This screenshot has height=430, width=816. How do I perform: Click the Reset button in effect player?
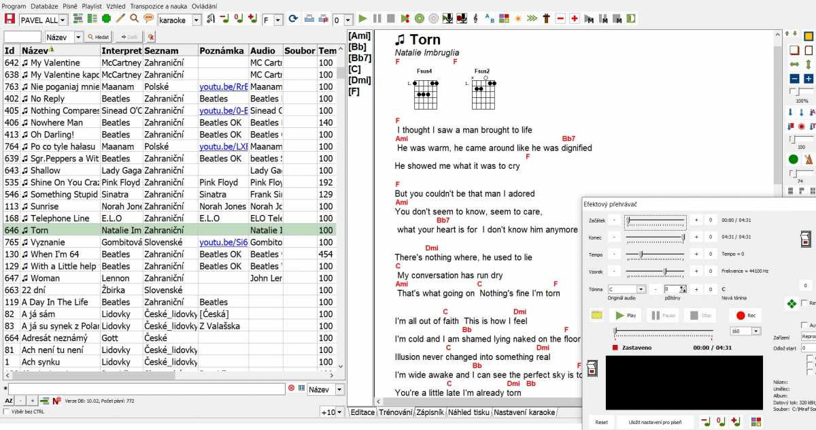pyautogui.click(x=601, y=423)
